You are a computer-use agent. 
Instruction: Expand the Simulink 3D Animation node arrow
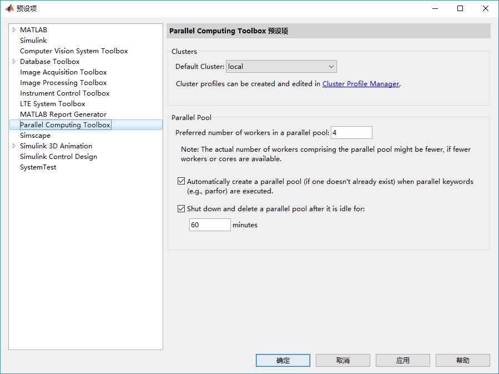14,146
